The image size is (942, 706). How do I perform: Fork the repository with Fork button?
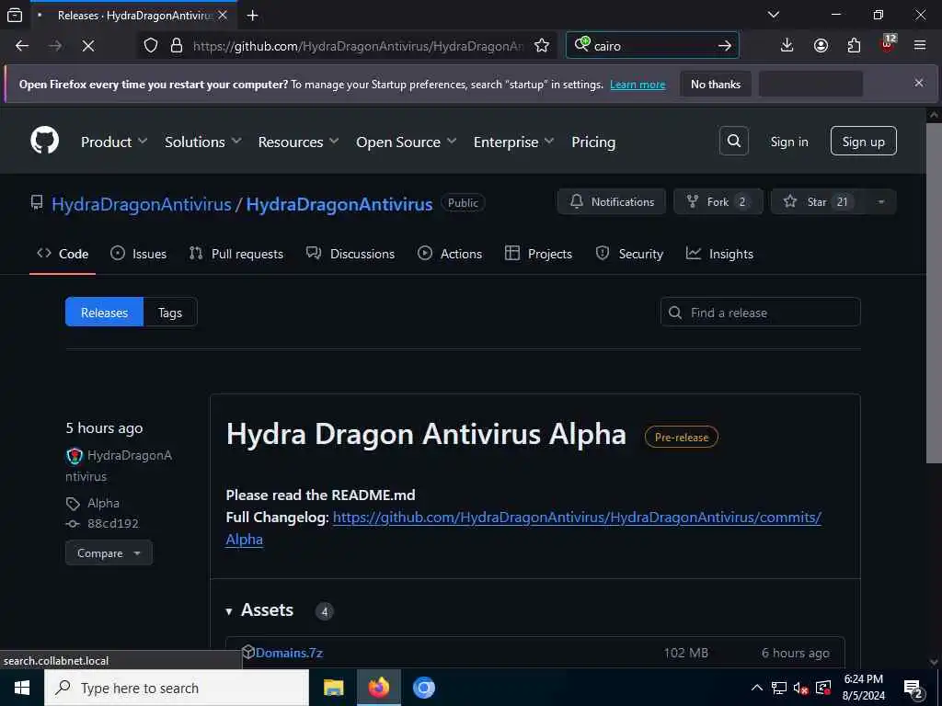718,201
